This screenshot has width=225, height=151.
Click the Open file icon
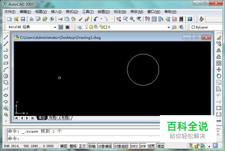[x=16, y=19]
